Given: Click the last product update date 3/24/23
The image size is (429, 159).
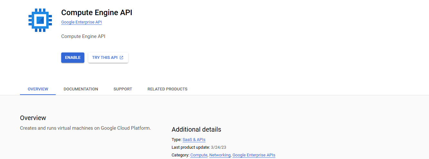Looking at the screenshot, I should [x=218, y=147].
